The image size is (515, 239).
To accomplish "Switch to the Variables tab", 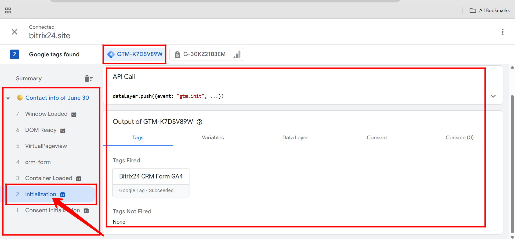I will coord(213,137).
